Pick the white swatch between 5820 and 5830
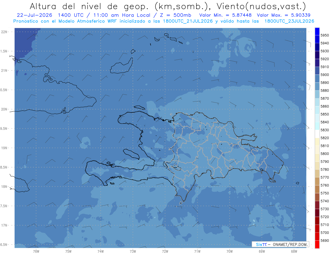Viewport: 330px width, 255px height. (317, 134)
